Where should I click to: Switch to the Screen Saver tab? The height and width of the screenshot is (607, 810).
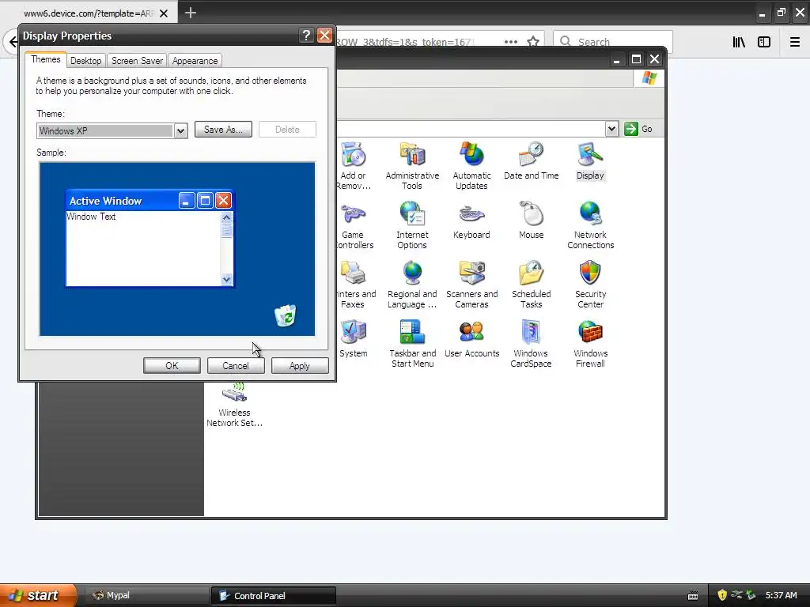tap(137, 61)
